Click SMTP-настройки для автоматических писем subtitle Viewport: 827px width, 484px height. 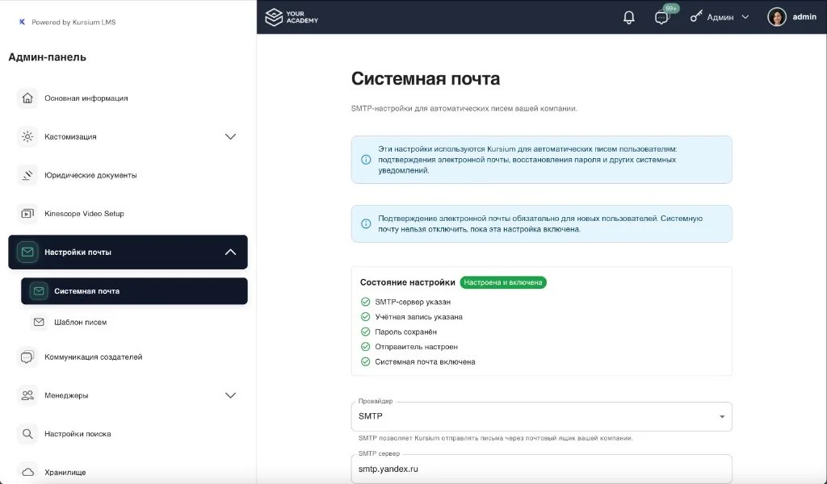(x=464, y=108)
